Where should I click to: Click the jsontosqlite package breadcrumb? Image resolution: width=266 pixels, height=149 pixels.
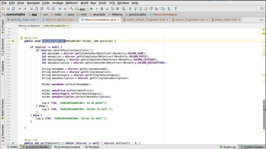coord(136,14)
